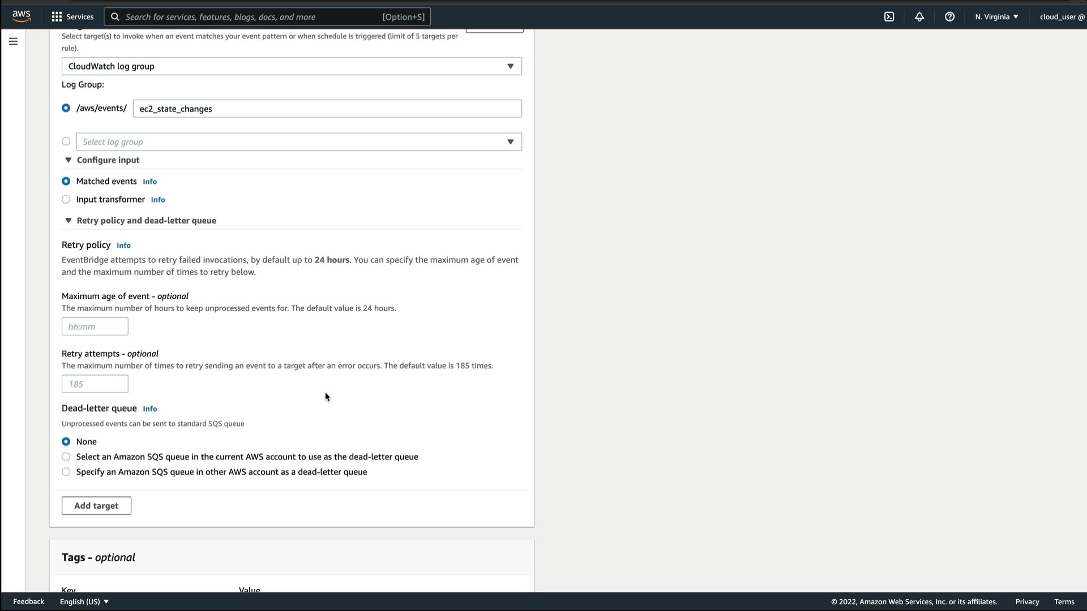The image size is (1087, 611).
Task: Click Info next to Dead-letter queue
Action: click(x=149, y=408)
